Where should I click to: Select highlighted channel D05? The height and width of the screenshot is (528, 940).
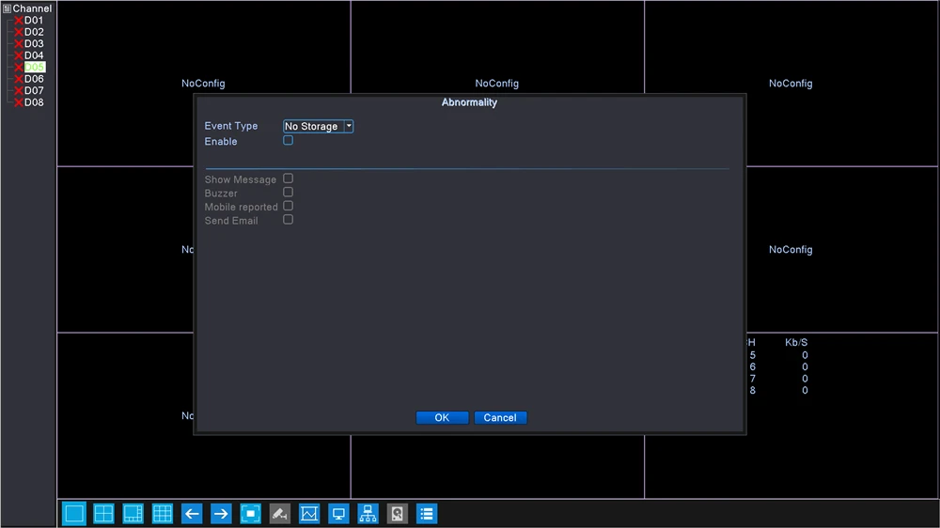(x=34, y=67)
